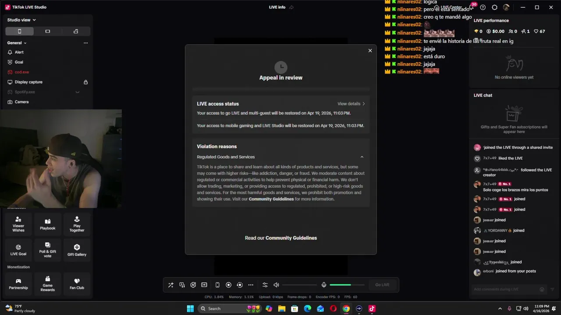The height and width of the screenshot is (315, 561).
Task: Click emoji icon in comment box
Action: click(x=542, y=290)
